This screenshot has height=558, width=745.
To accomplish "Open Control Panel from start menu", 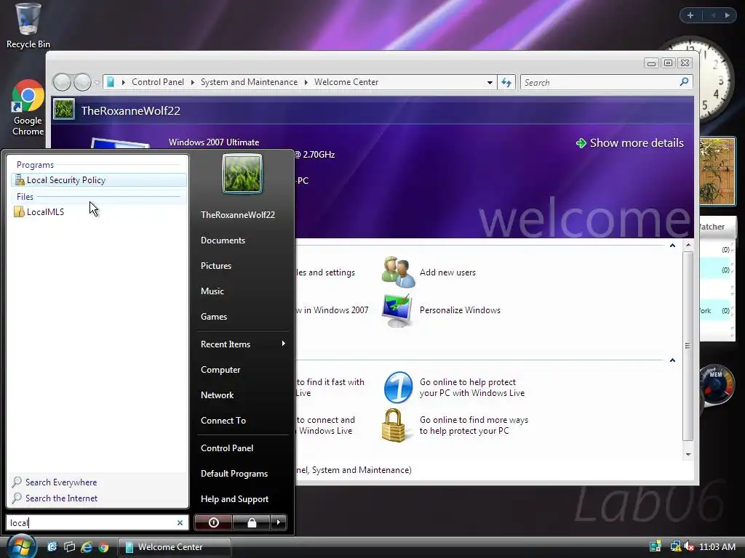I will pos(227,448).
